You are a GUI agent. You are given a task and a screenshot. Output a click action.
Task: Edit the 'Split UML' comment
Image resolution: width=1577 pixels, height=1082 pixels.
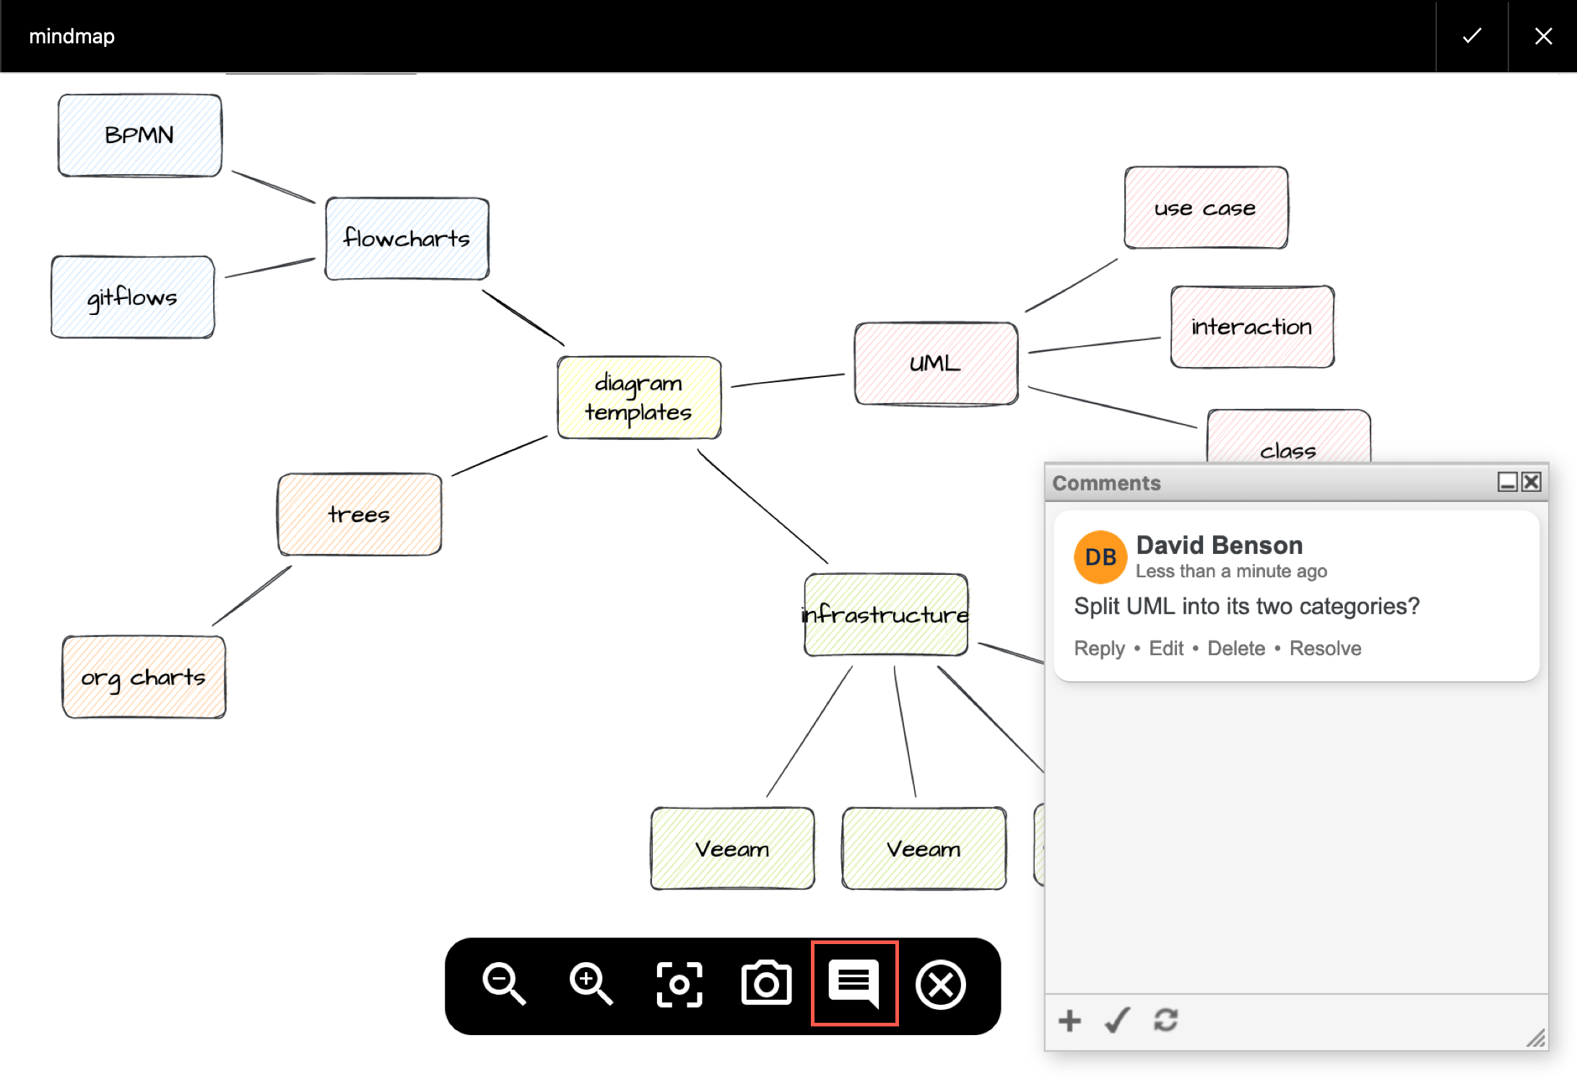[1166, 648]
